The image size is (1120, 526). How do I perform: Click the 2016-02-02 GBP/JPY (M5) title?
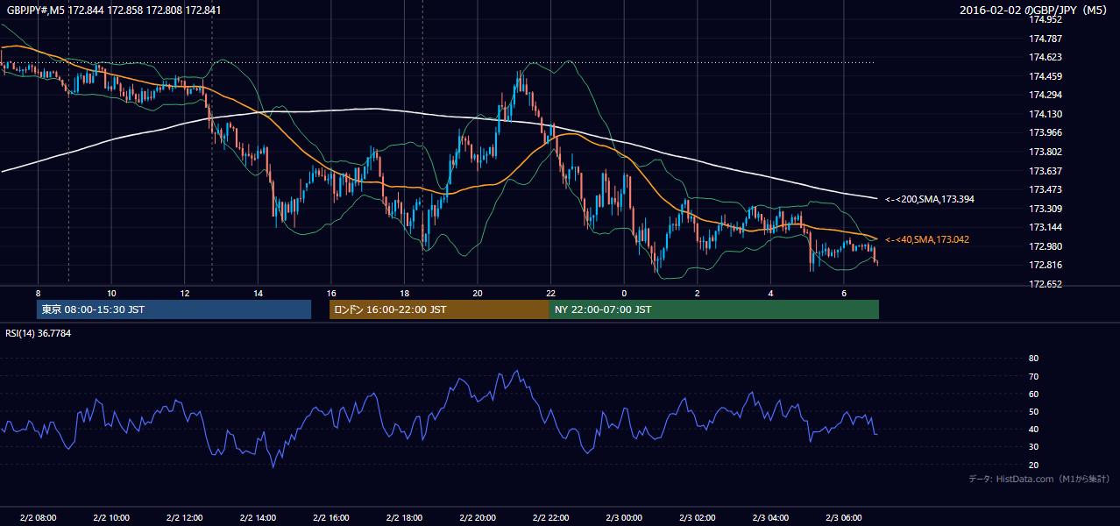click(1035, 11)
